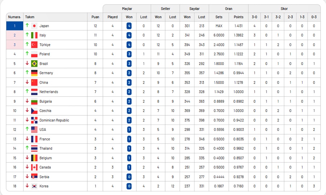Click the Italy flag icon

coord(34,35)
